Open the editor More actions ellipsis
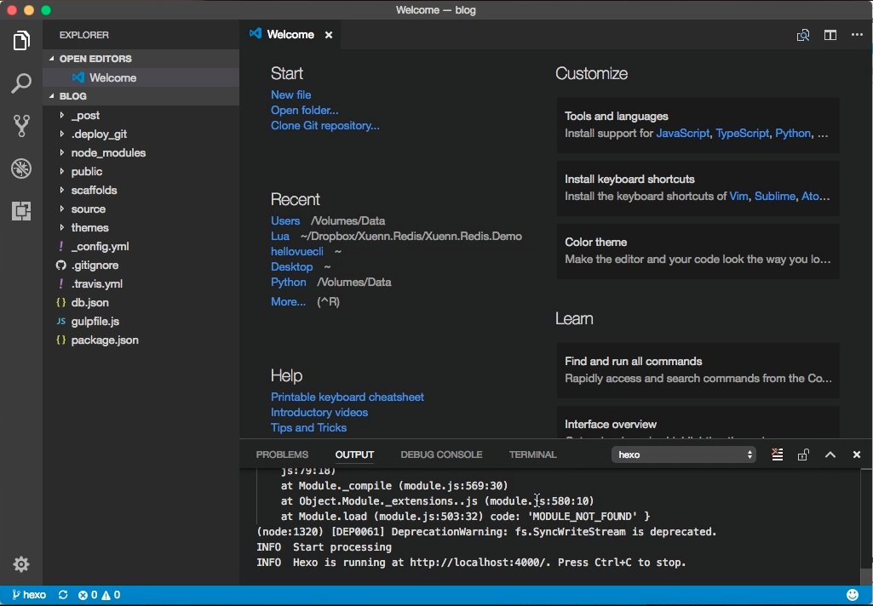873x606 pixels. [857, 35]
